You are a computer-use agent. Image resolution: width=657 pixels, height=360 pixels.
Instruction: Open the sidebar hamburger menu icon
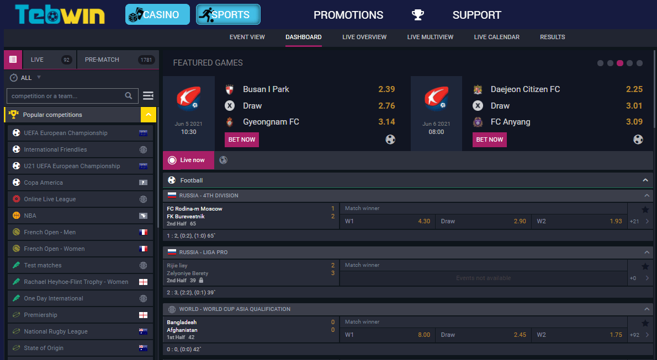coord(148,96)
